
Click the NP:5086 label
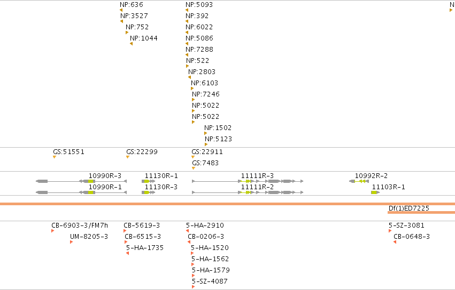(199, 38)
